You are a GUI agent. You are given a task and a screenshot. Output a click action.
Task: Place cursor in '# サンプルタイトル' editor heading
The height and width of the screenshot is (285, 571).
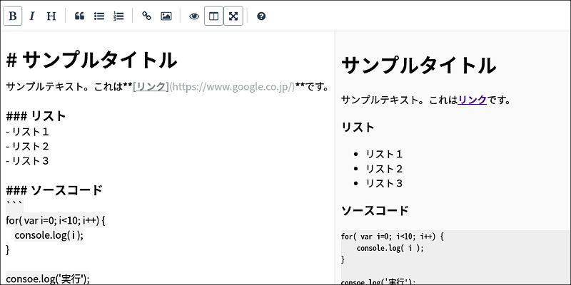92,60
